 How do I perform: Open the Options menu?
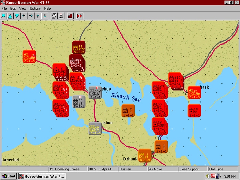pos(35,9)
